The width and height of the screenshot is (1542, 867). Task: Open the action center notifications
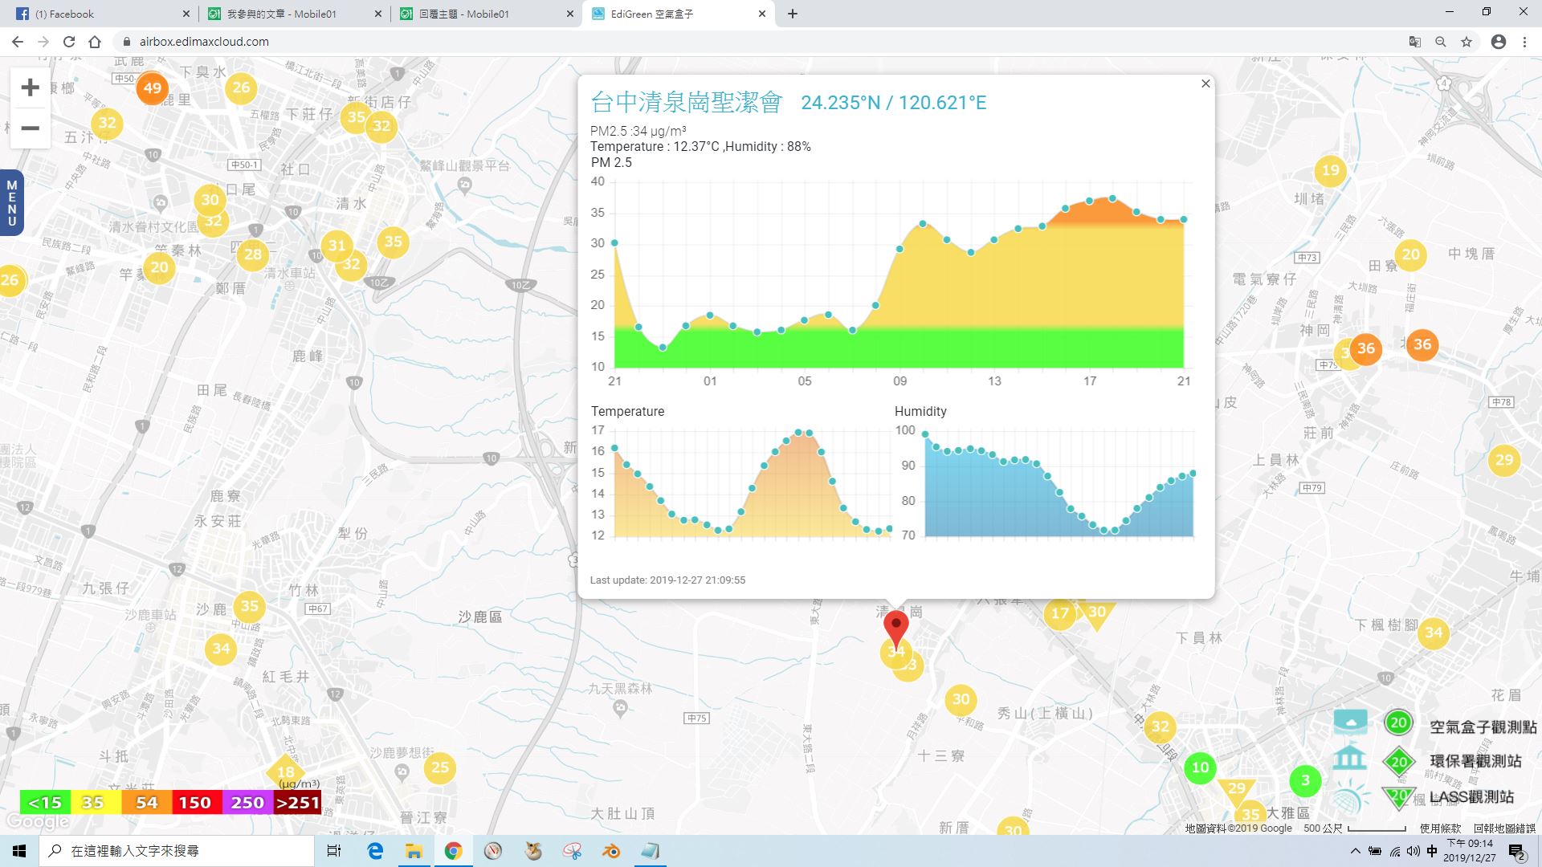tap(1517, 851)
